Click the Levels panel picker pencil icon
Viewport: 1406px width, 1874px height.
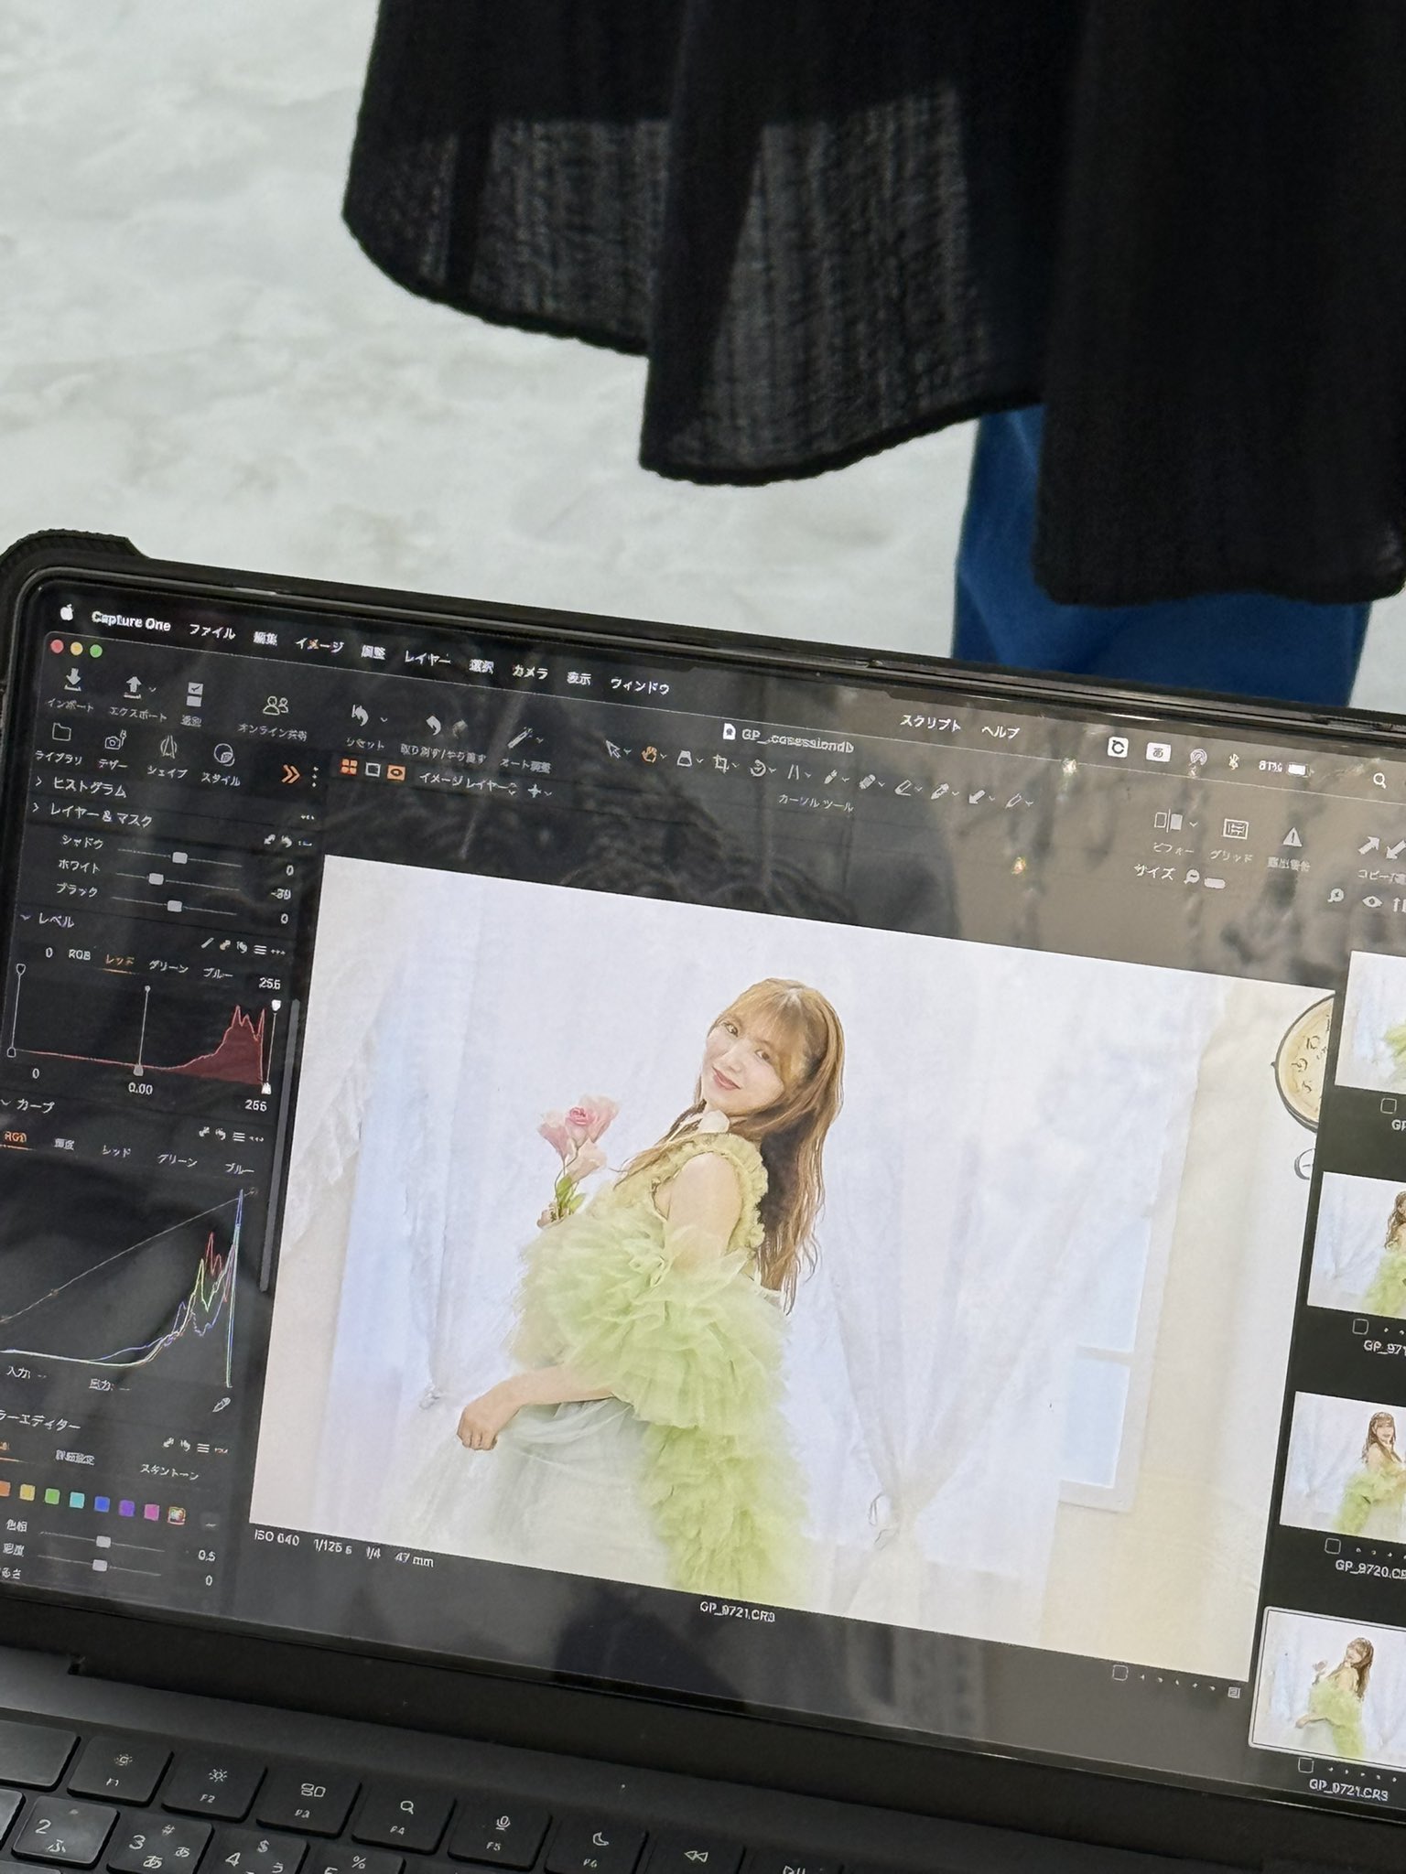206,943
